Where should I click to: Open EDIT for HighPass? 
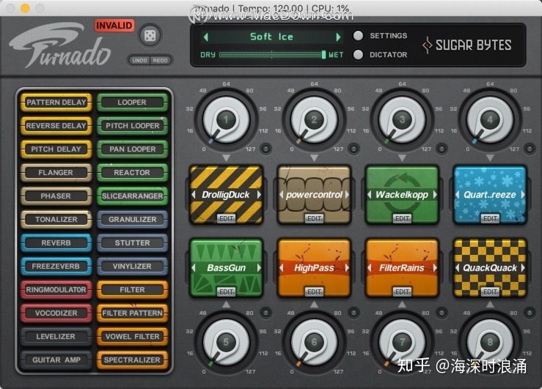coord(314,292)
